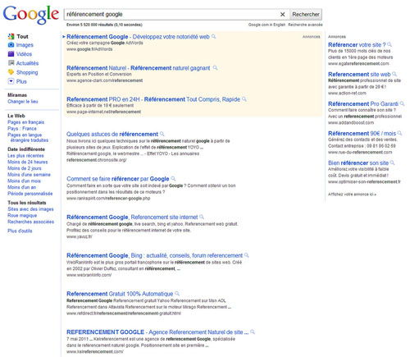Open Bing : actualité, conseils, forum result
Screen dimensions: 410x357
point(154,255)
